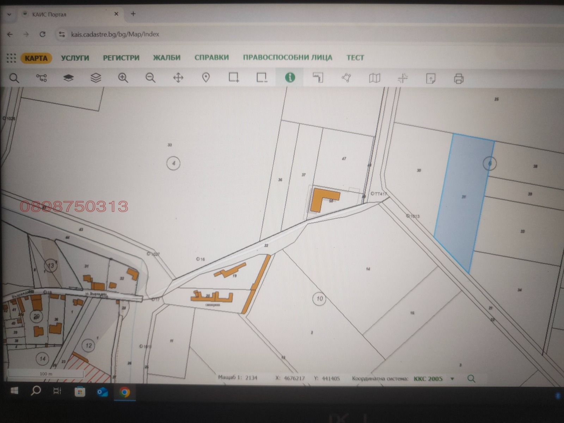Open the folded map icon

click(x=374, y=78)
